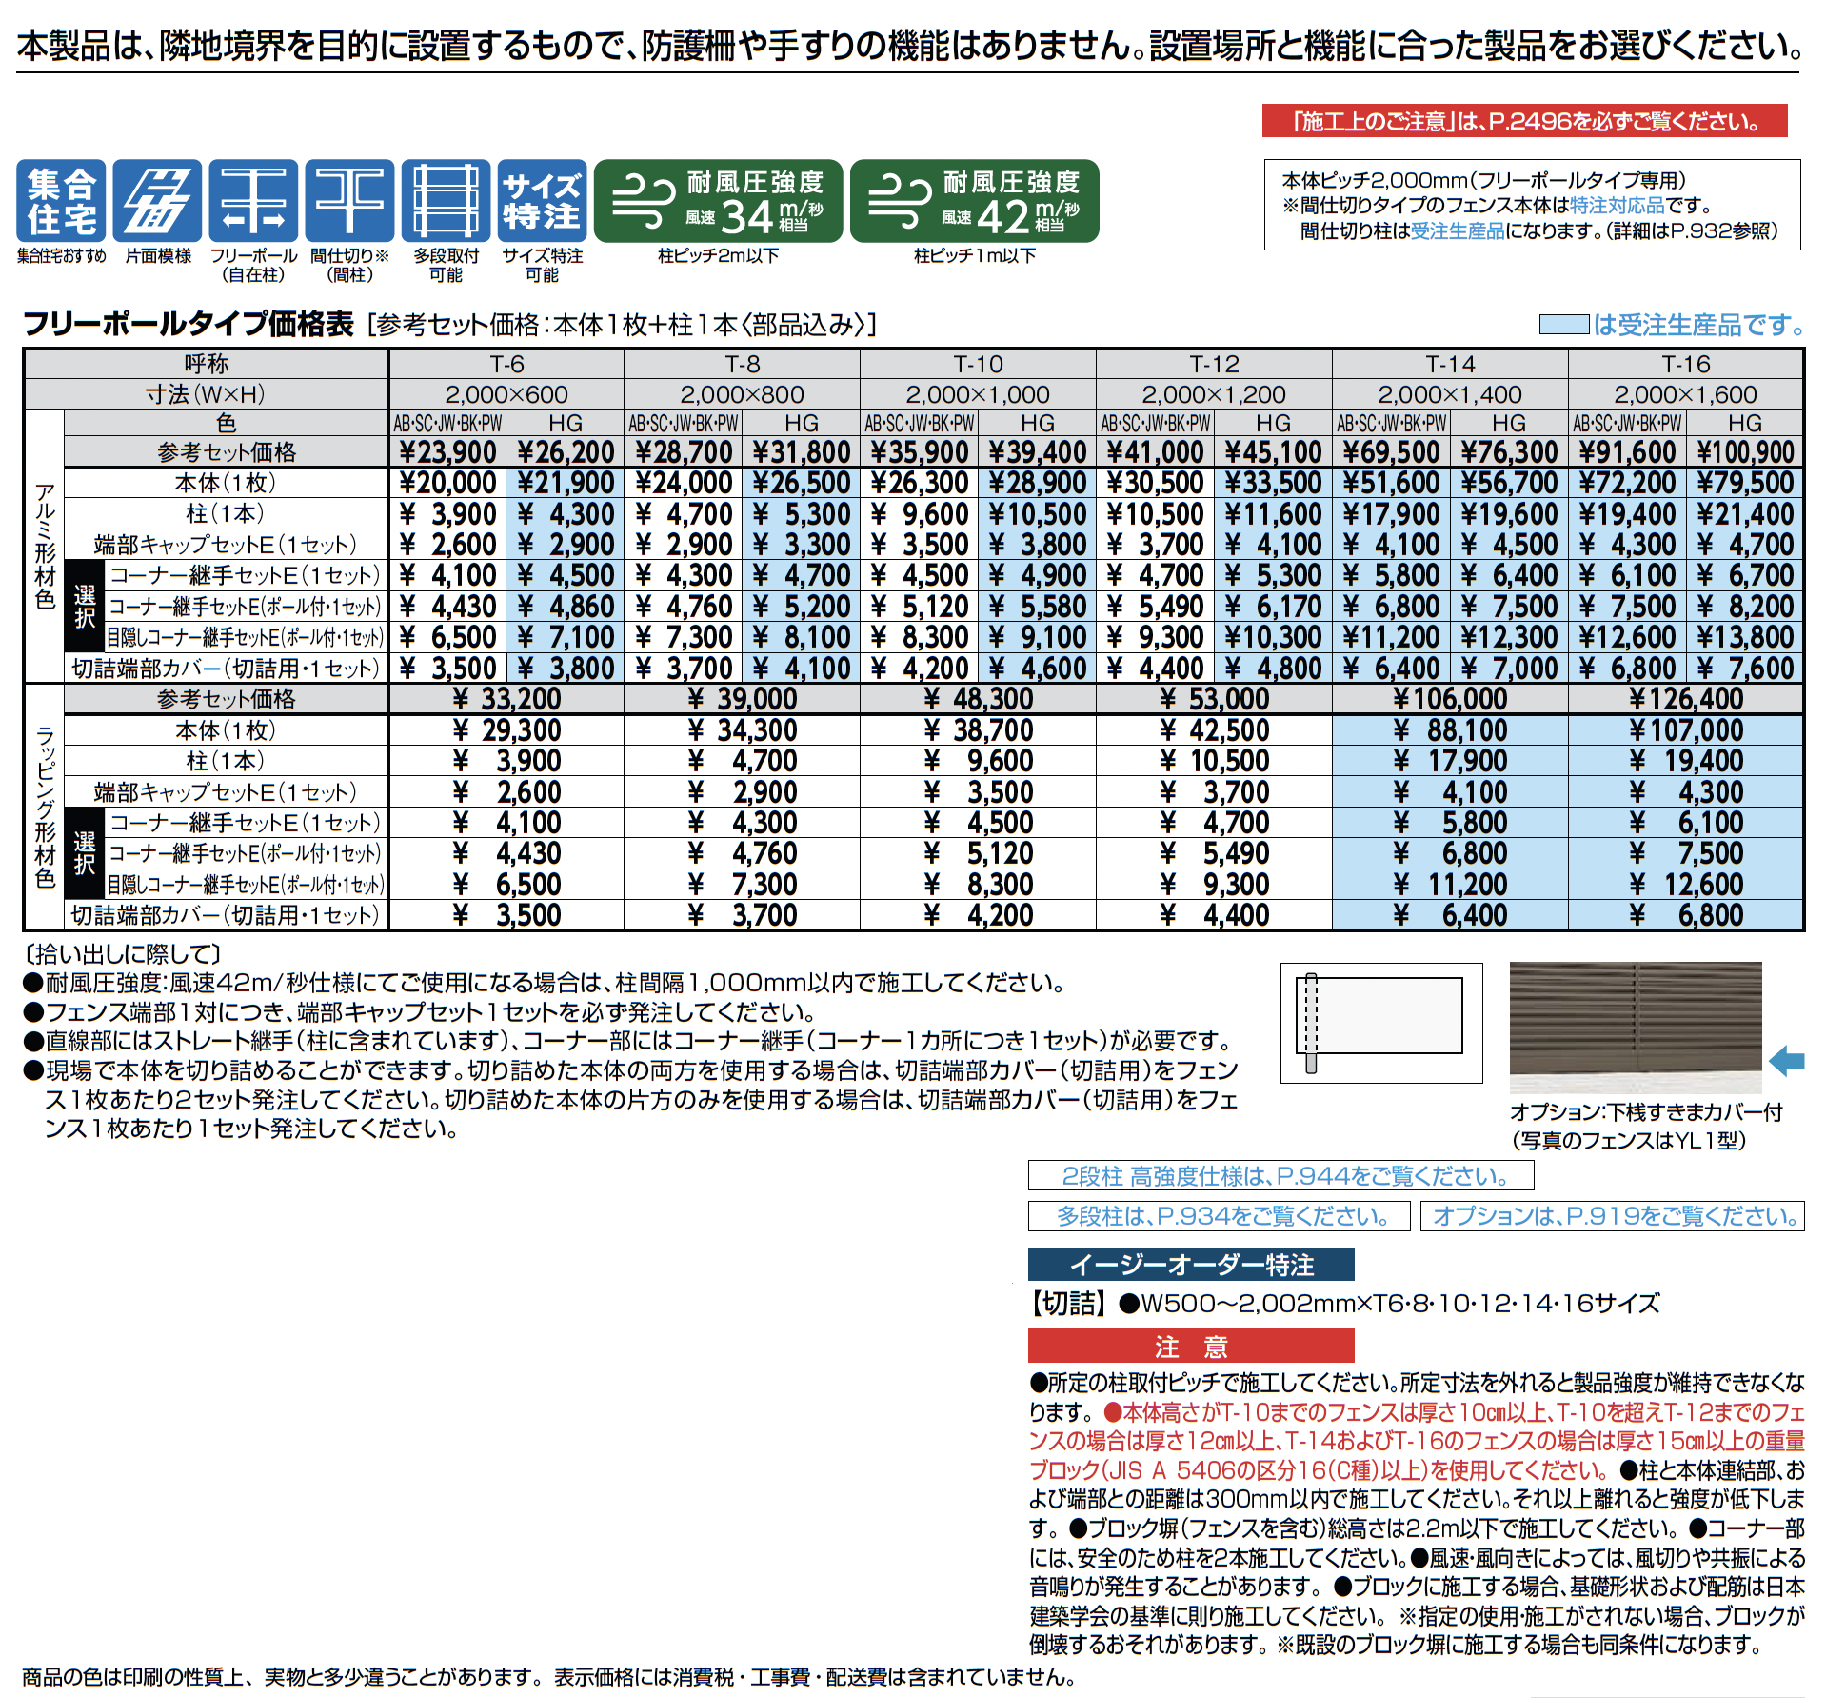Follow the 多段柱 P.934 reference link
The image size is (1826, 1698).
pos(1220,1216)
